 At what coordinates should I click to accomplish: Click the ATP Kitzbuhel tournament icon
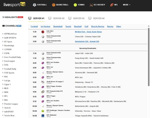pos(43,116)
